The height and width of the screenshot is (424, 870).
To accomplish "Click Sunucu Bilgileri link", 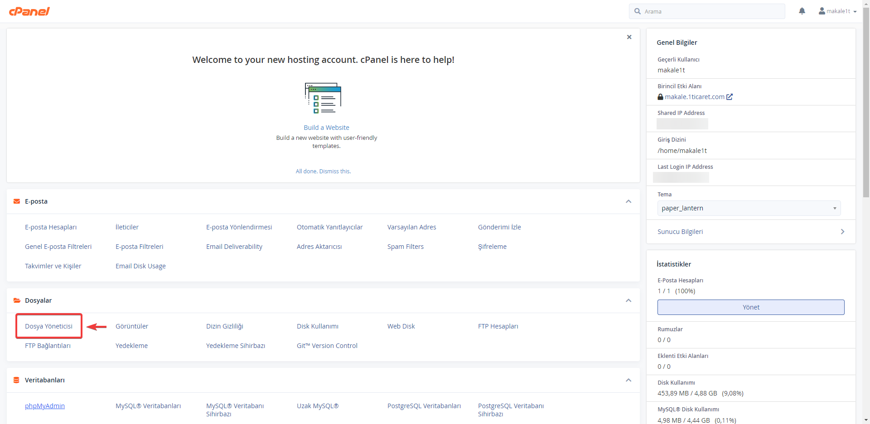I will point(680,232).
